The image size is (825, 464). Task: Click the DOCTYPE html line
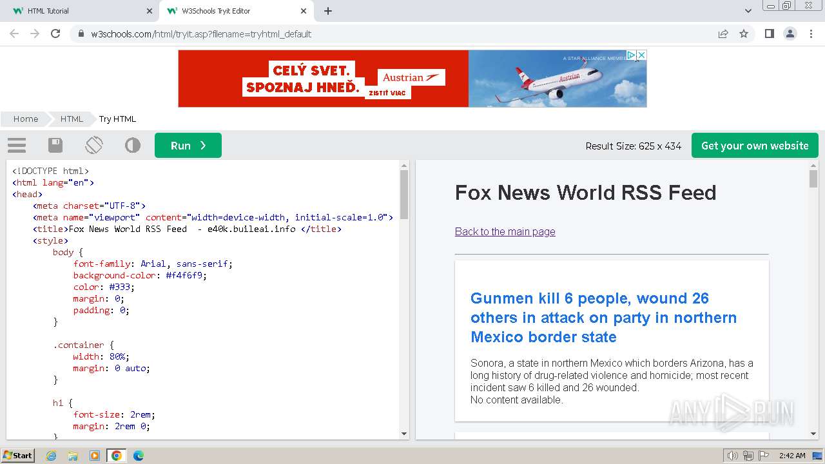50,171
